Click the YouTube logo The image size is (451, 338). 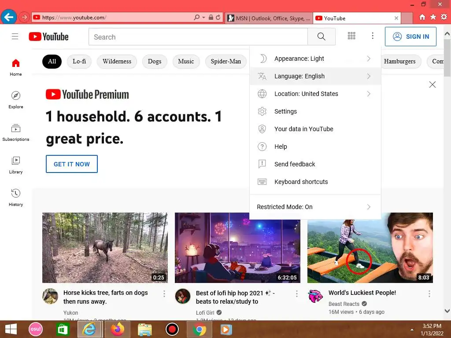[48, 37]
